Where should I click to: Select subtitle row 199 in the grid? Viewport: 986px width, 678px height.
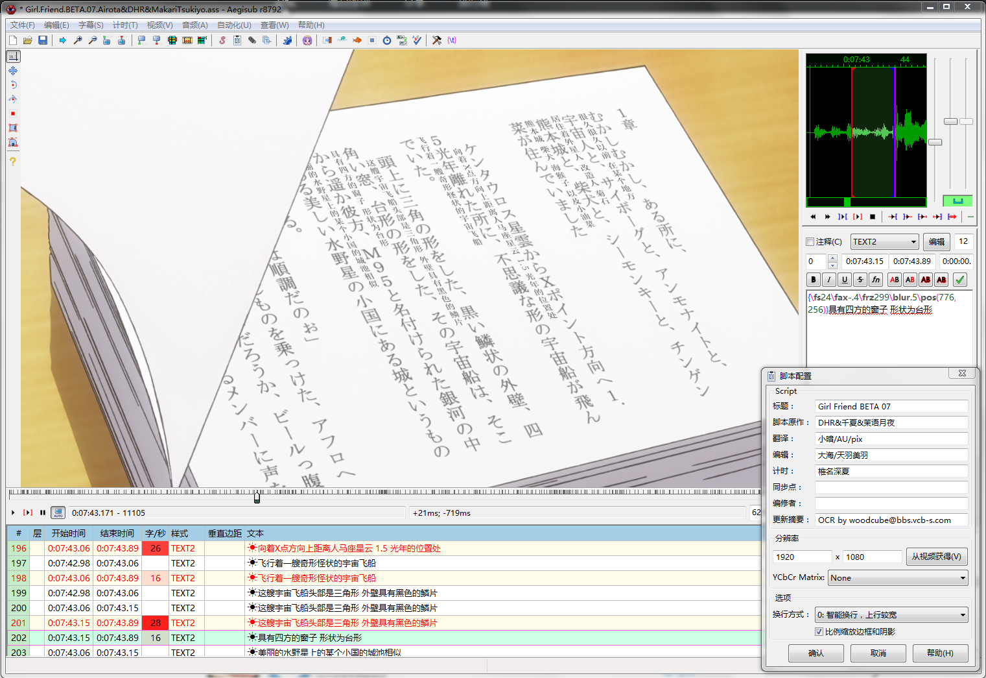tap(384, 593)
